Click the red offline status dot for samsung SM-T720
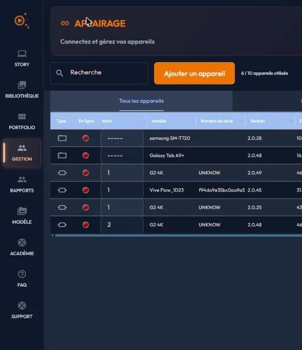The height and width of the screenshot is (350, 302). click(x=86, y=138)
